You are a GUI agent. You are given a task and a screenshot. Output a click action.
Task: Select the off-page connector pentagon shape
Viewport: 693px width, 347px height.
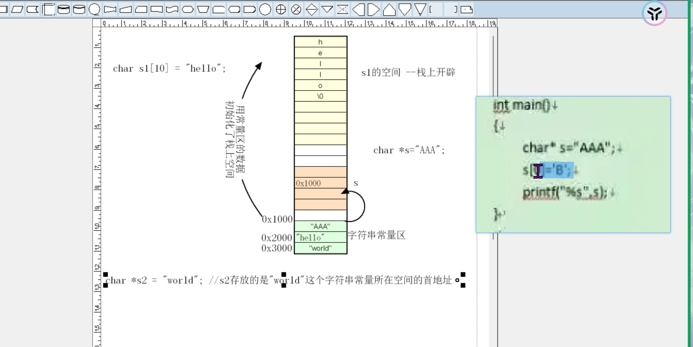[x=405, y=10]
